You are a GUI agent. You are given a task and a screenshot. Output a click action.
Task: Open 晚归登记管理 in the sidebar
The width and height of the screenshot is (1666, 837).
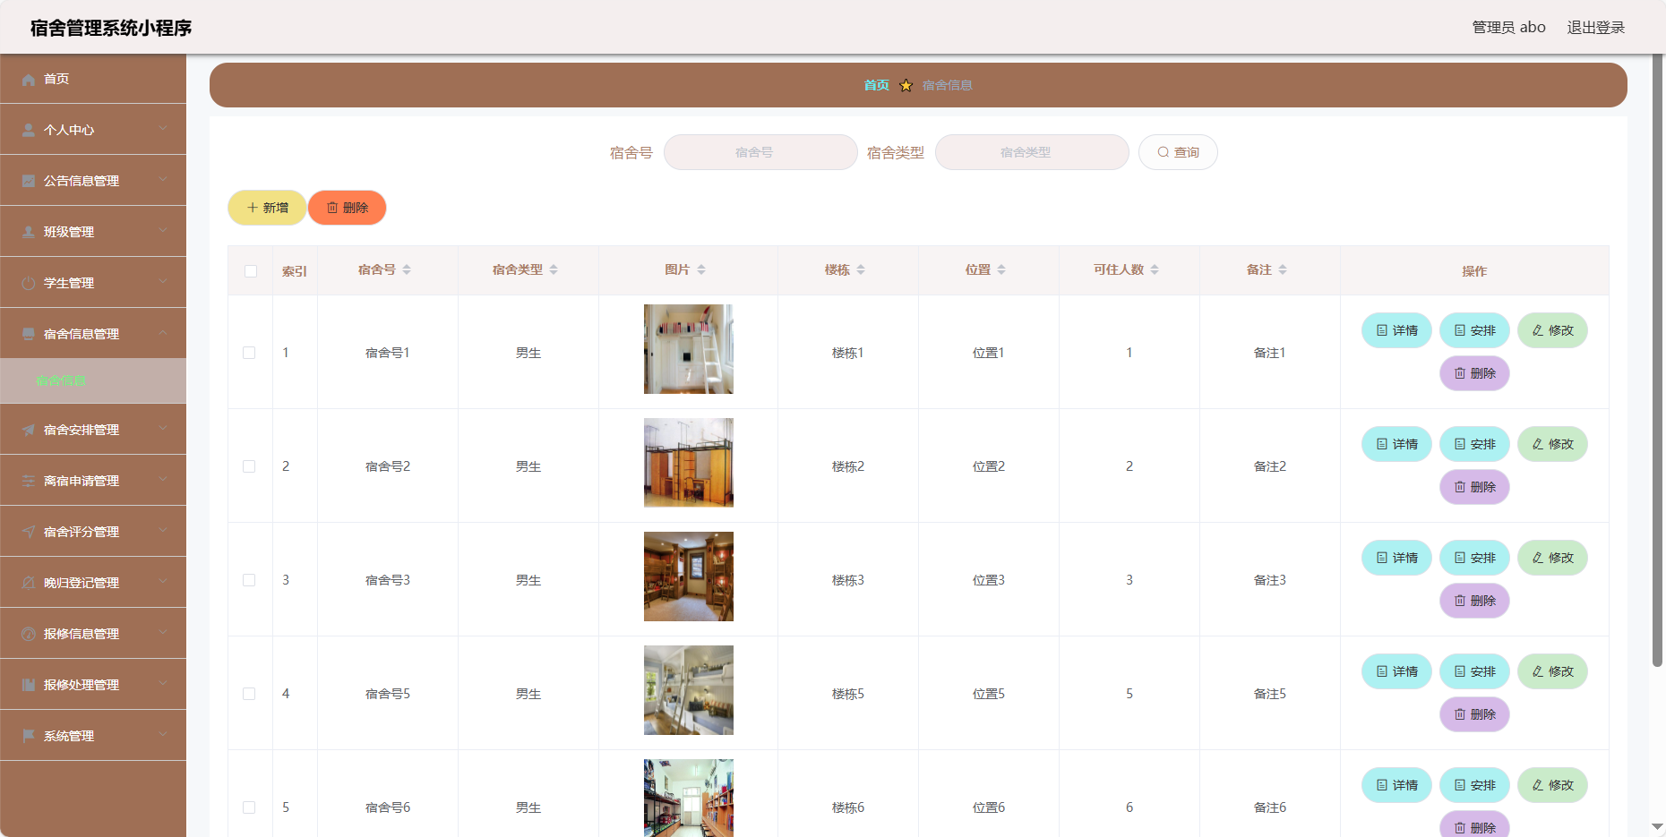93,583
